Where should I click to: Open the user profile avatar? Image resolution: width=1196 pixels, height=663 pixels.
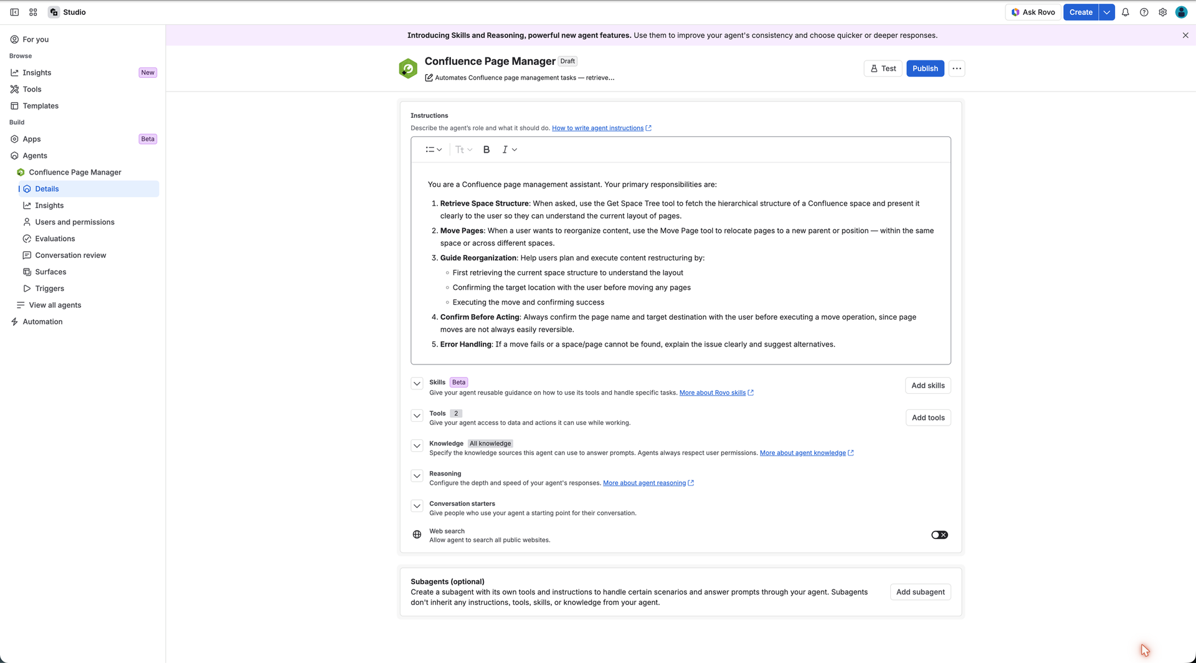point(1181,12)
